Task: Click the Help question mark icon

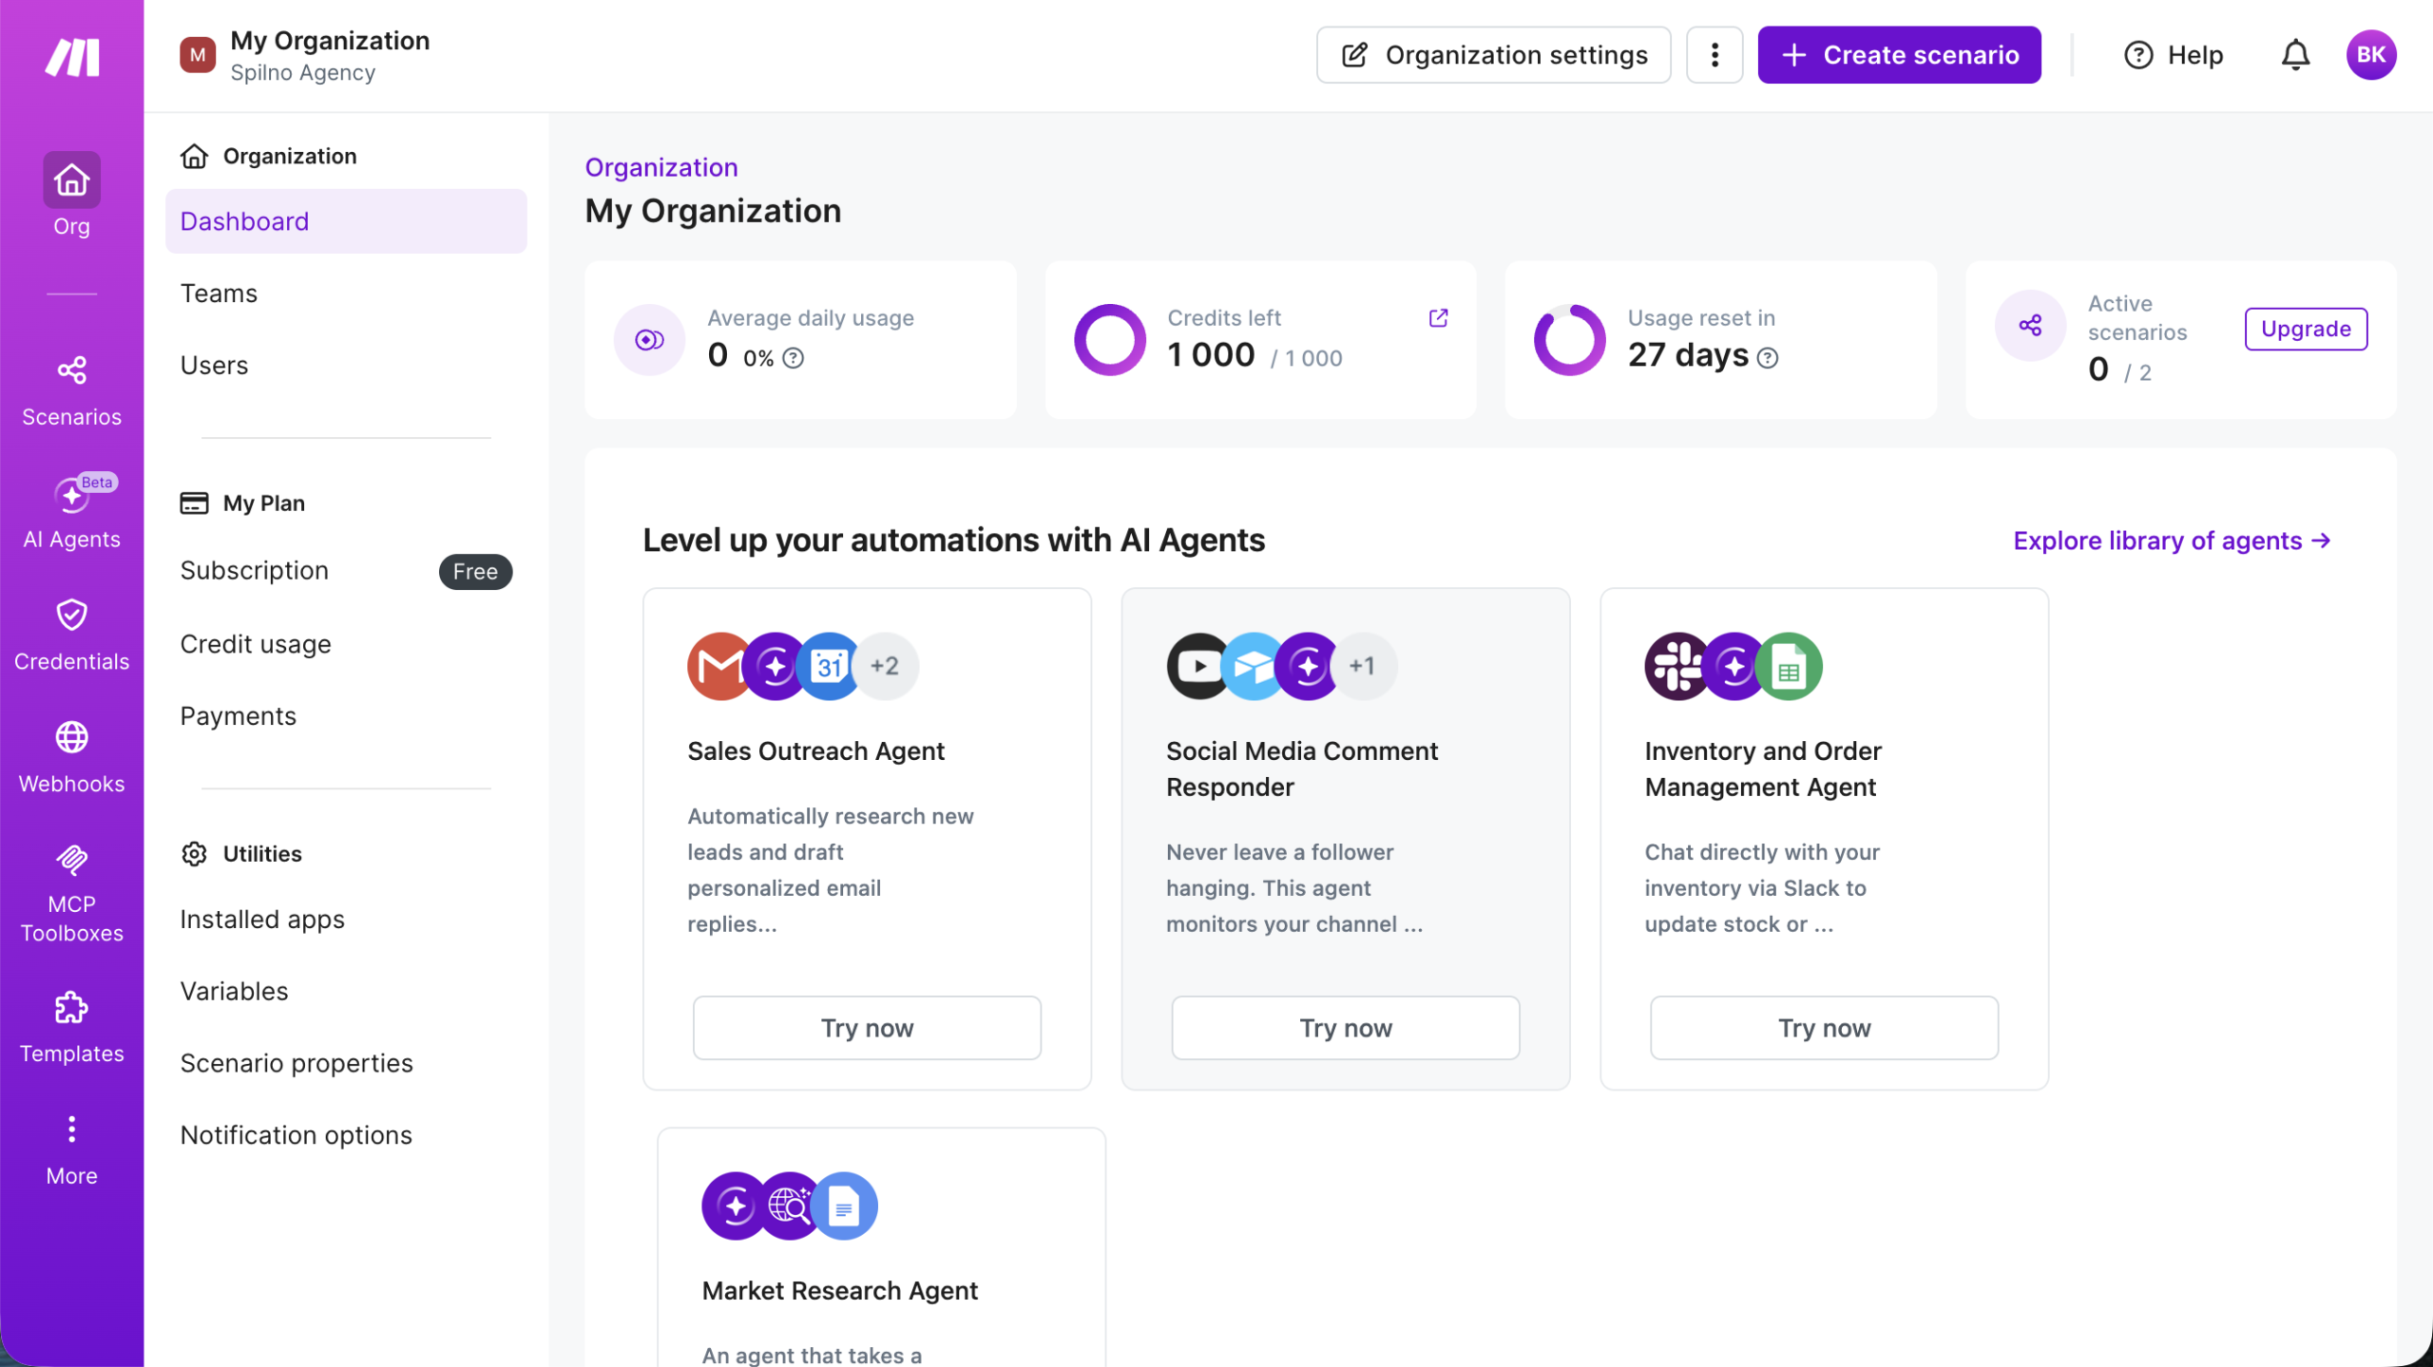Action: coord(2138,55)
